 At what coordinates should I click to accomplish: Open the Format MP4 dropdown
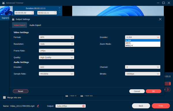click(x=57, y=37)
